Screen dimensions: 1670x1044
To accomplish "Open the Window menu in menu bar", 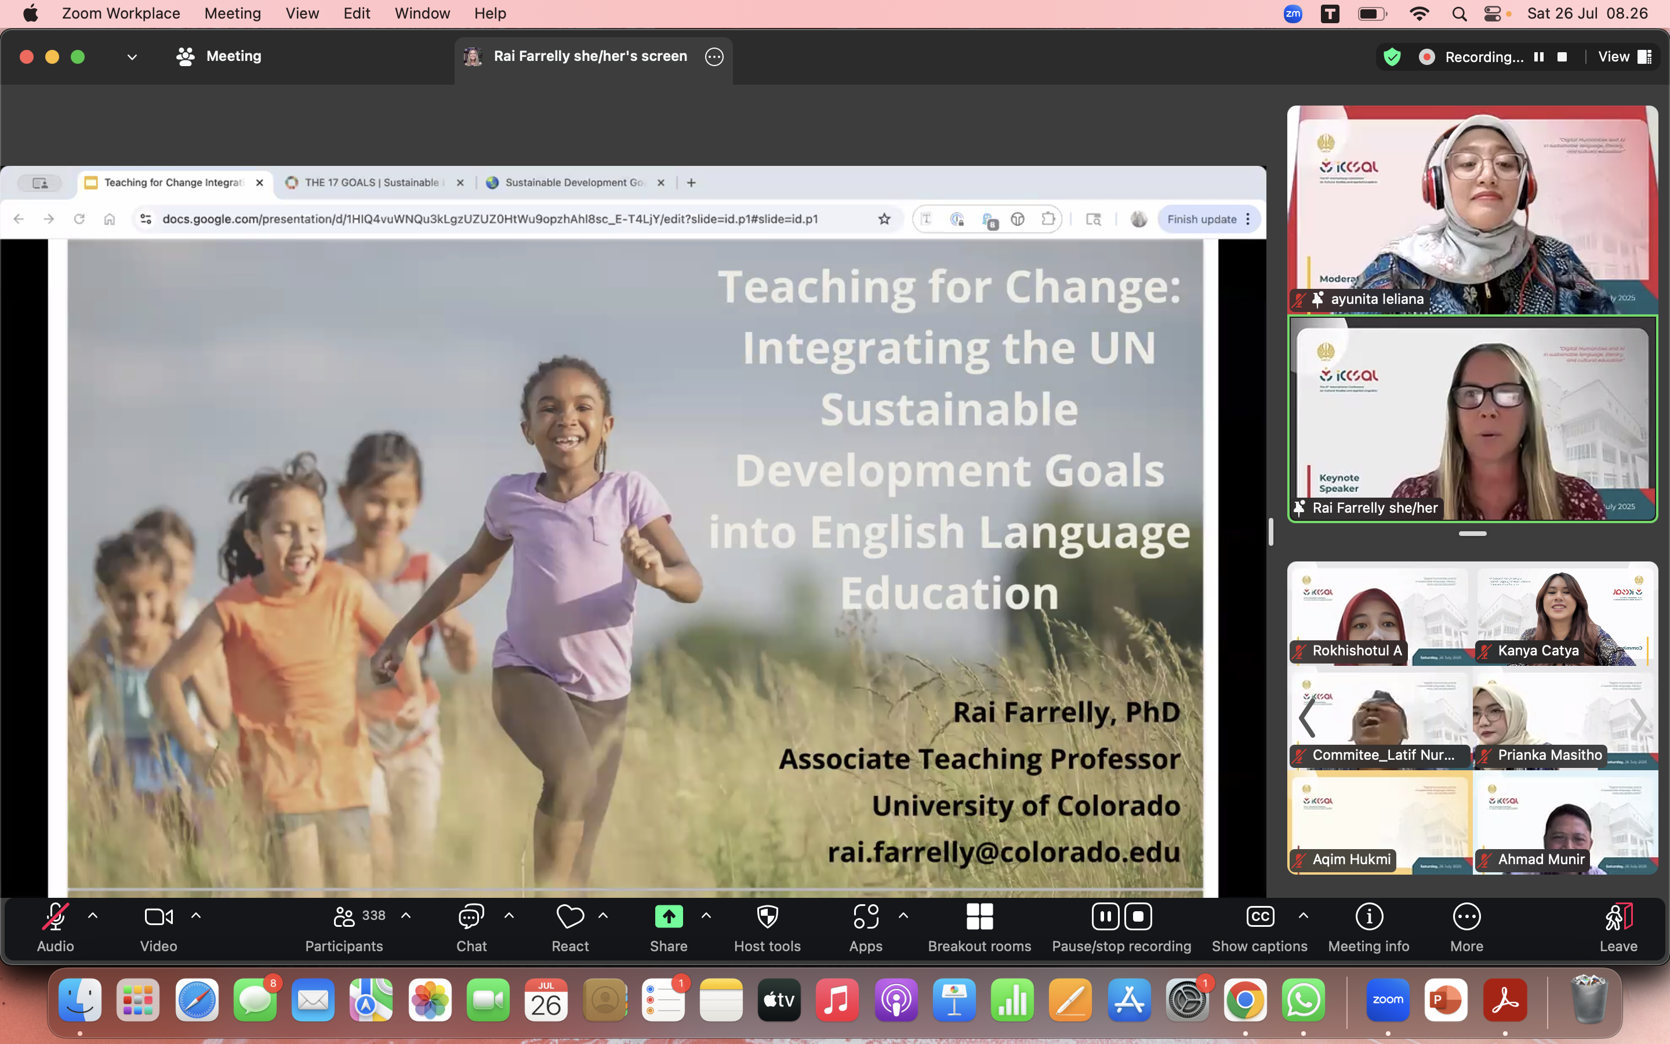I will (422, 13).
